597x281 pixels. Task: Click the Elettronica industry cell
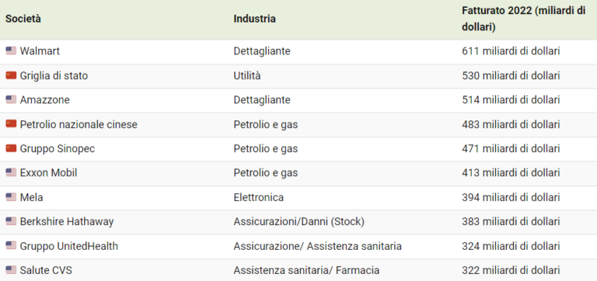(259, 197)
